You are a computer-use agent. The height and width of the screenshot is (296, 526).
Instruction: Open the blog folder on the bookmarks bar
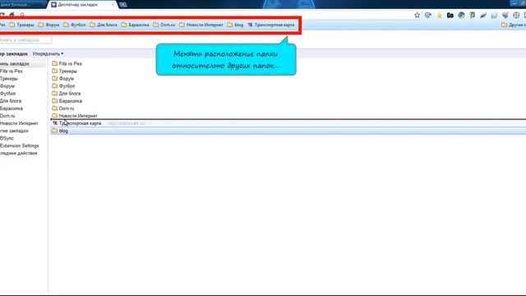click(x=235, y=25)
